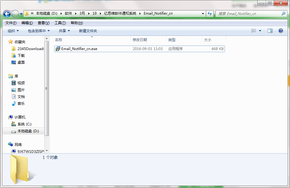Open the 文件 menu
The height and width of the screenshot is (188, 290).
tap(10, 23)
